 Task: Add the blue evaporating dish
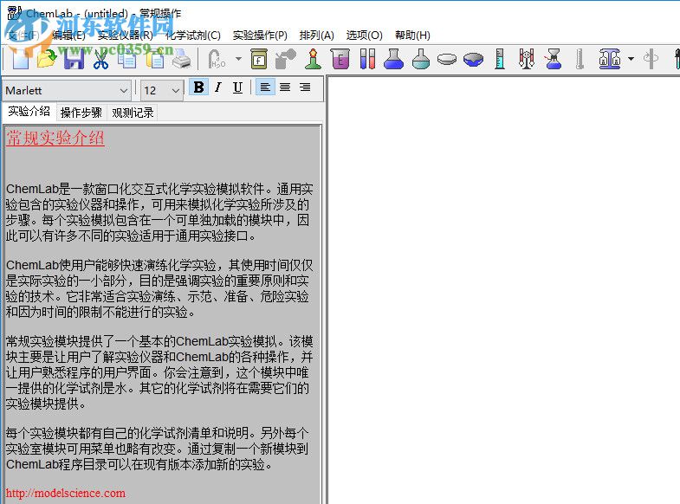(x=473, y=60)
